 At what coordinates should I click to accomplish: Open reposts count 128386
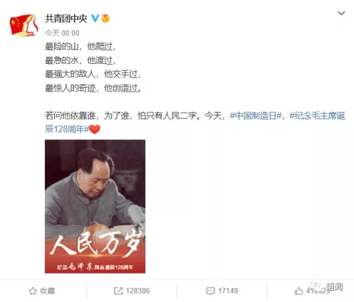tap(138, 291)
